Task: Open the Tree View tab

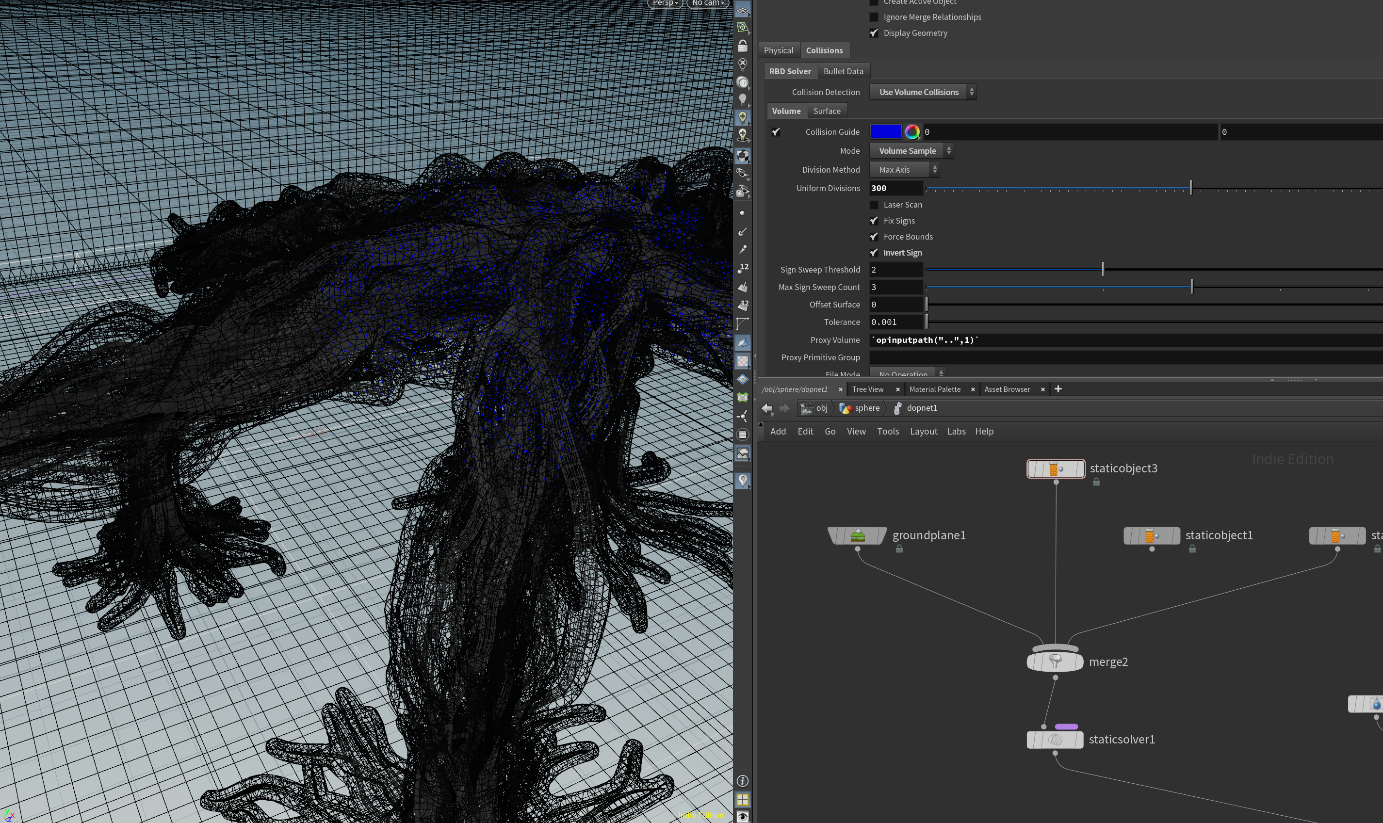Action: (x=868, y=389)
